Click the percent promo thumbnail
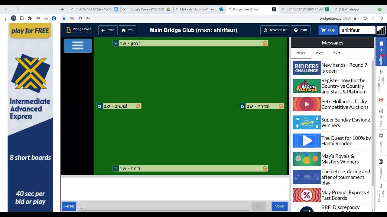Viewport: 387px width, 217px height. (x=307, y=195)
